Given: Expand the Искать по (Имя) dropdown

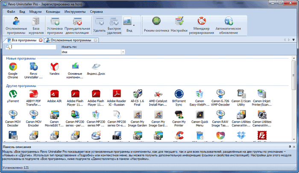Looking at the screenshot, I should [123, 52].
